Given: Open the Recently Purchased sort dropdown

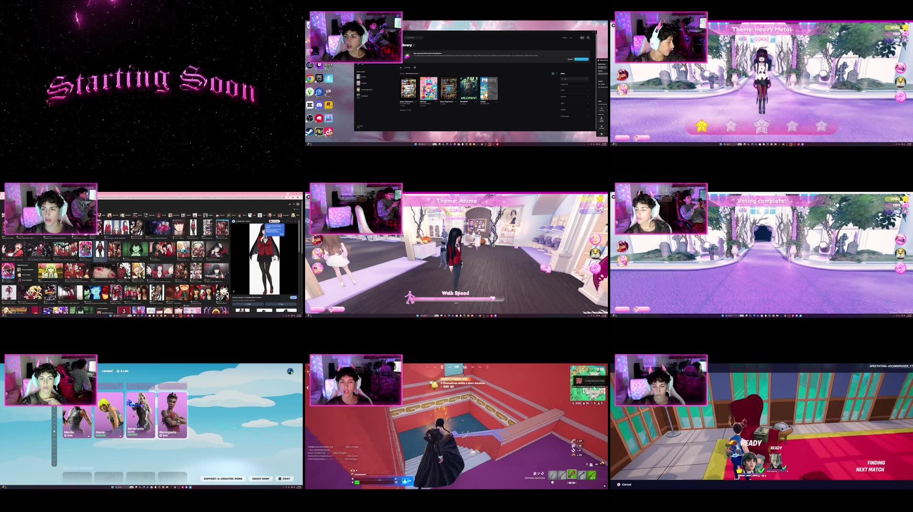Looking at the screenshot, I should point(412,73).
